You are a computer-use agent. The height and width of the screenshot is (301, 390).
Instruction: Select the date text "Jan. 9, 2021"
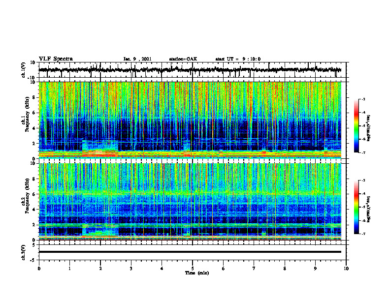(x=137, y=59)
